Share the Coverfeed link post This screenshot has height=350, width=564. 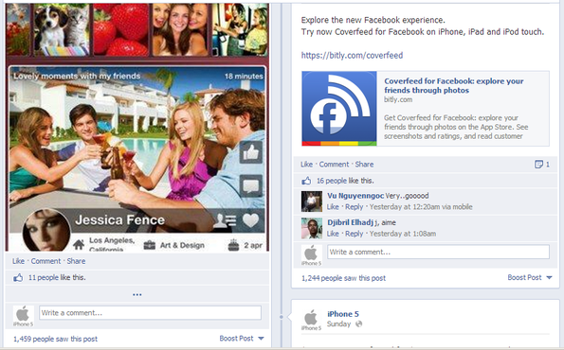point(364,165)
